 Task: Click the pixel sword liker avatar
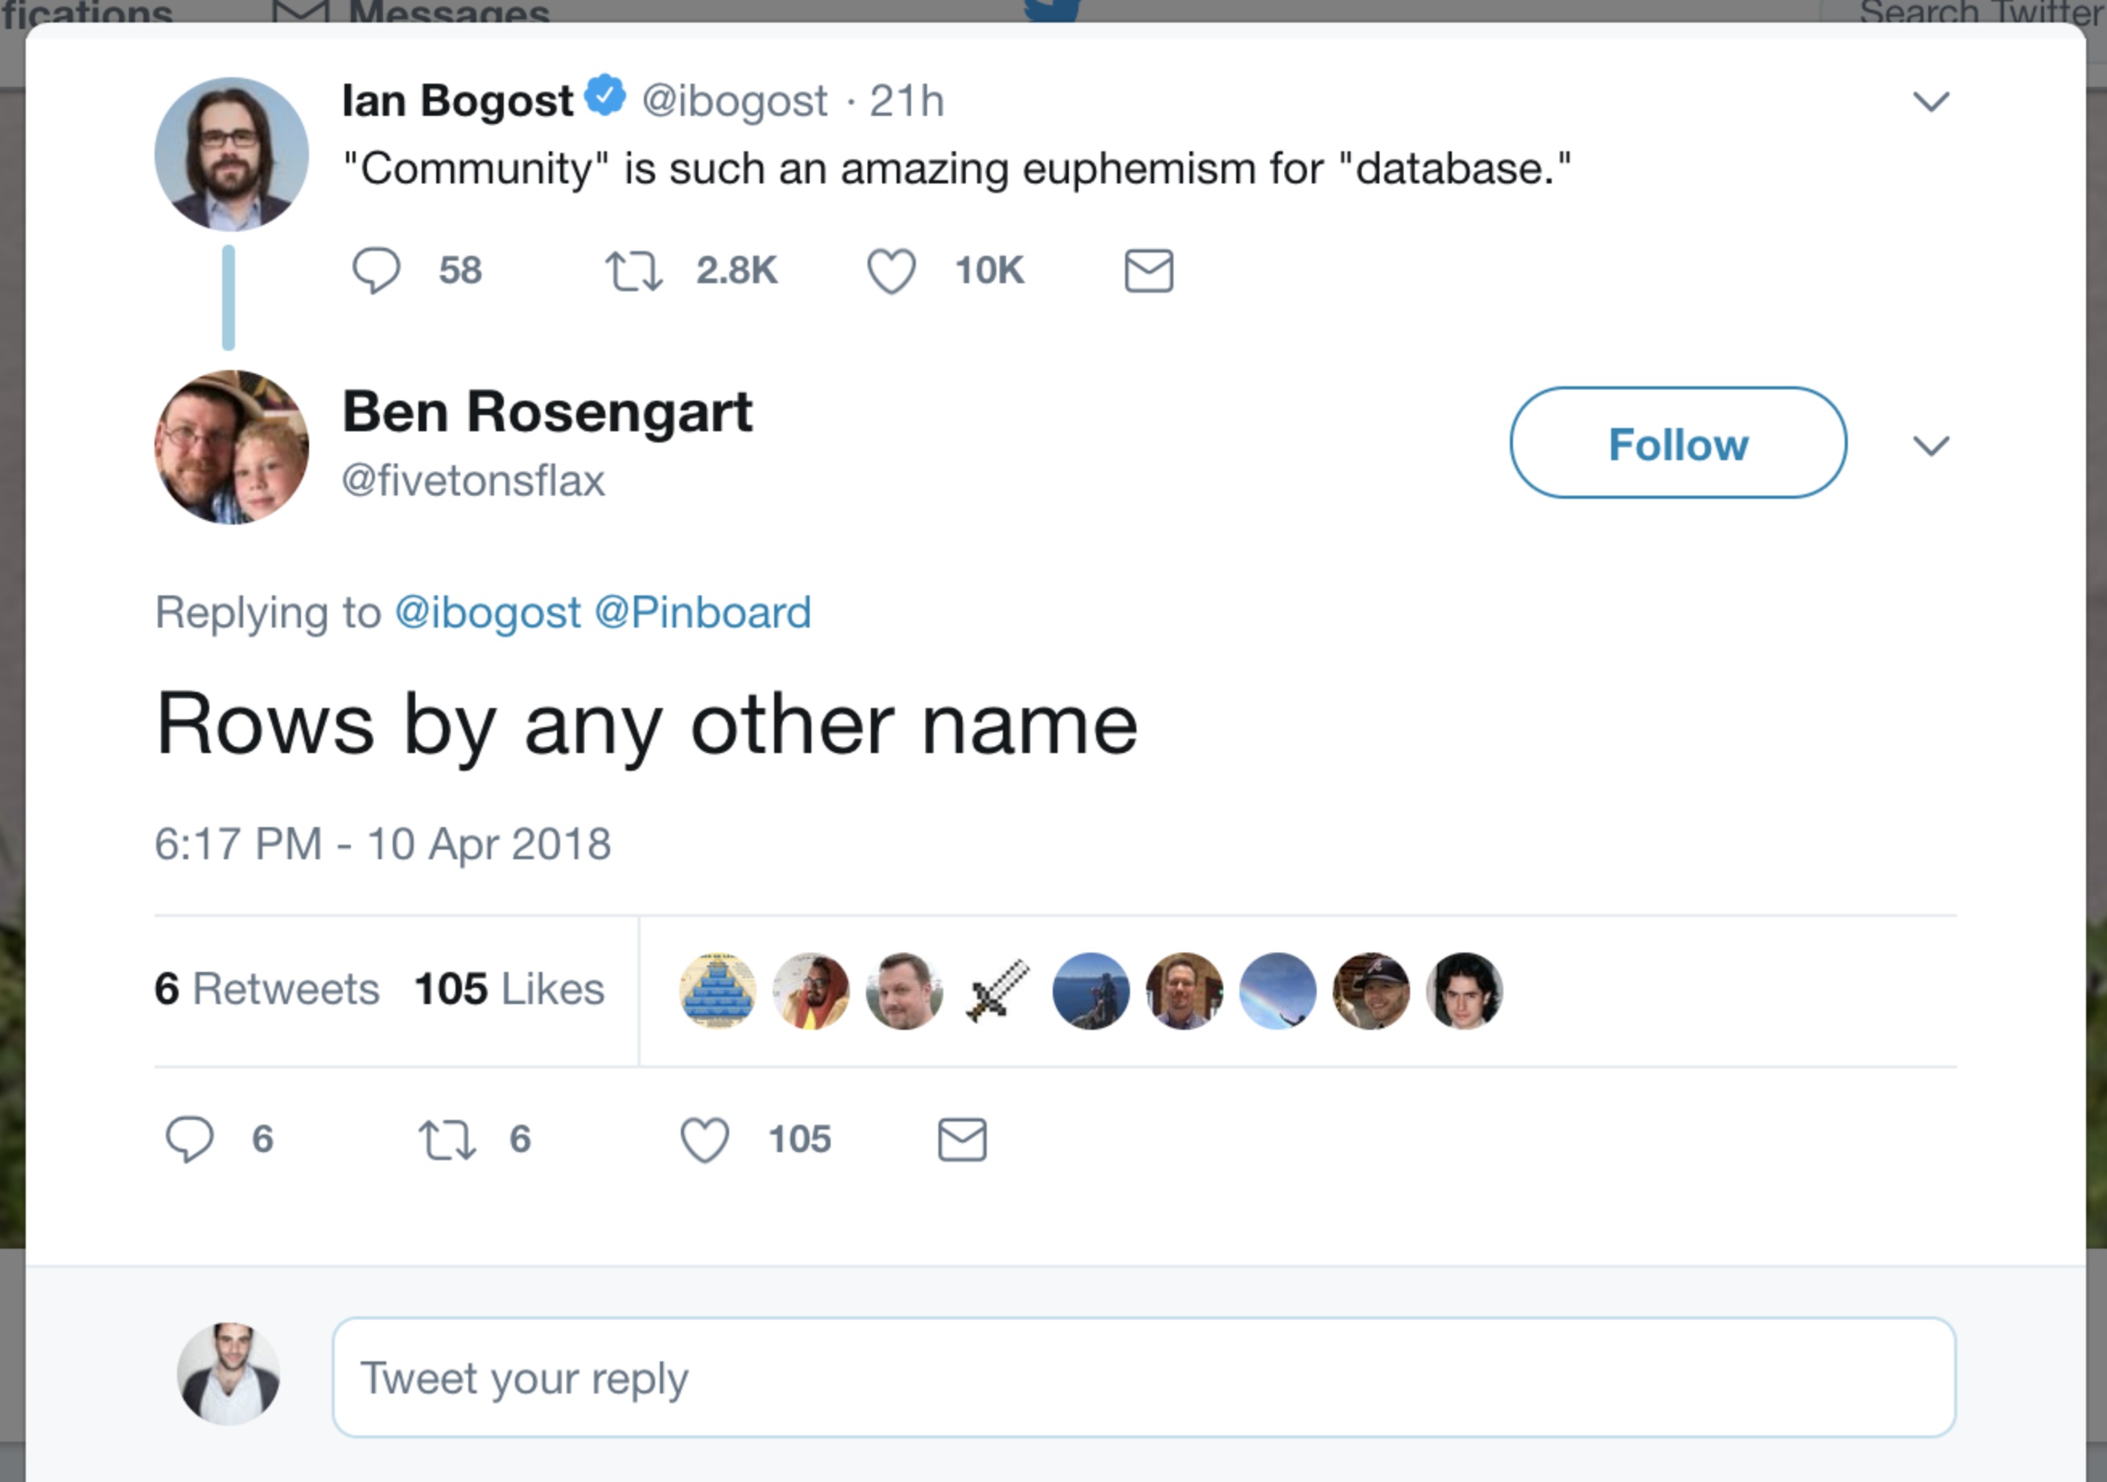tap(997, 991)
